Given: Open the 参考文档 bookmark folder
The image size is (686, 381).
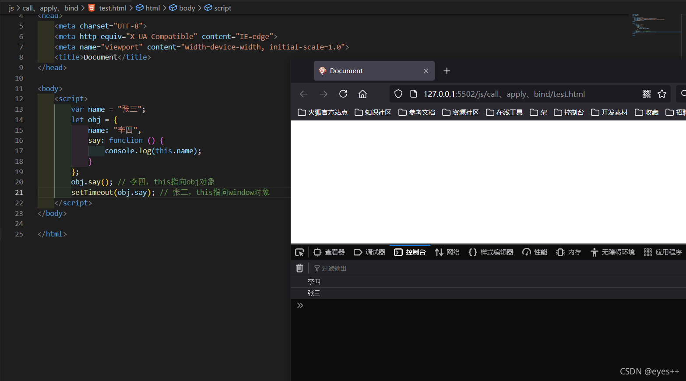Looking at the screenshot, I should [x=417, y=113].
